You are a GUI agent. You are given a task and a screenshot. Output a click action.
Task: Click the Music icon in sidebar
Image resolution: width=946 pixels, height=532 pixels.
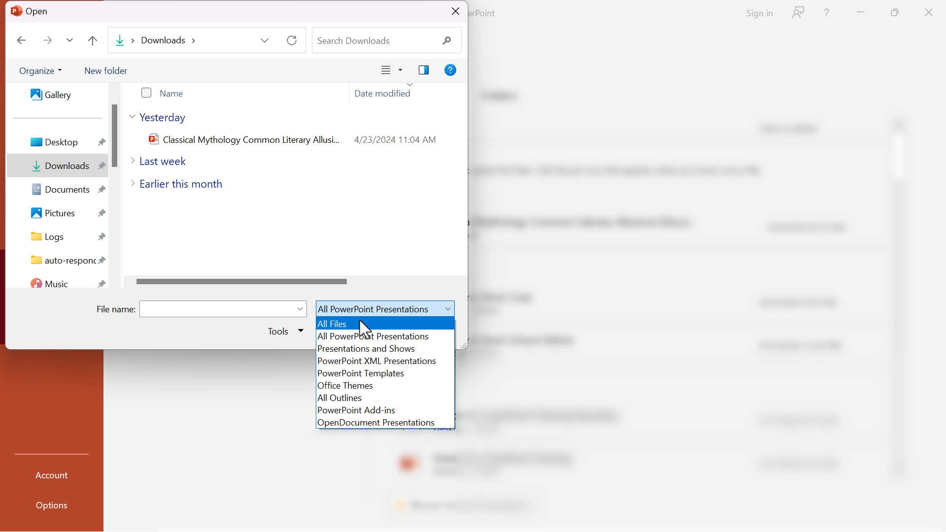tap(36, 284)
